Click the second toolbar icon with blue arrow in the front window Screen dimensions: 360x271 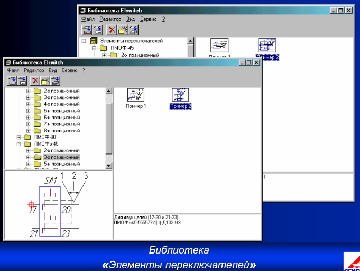[22, 80]
